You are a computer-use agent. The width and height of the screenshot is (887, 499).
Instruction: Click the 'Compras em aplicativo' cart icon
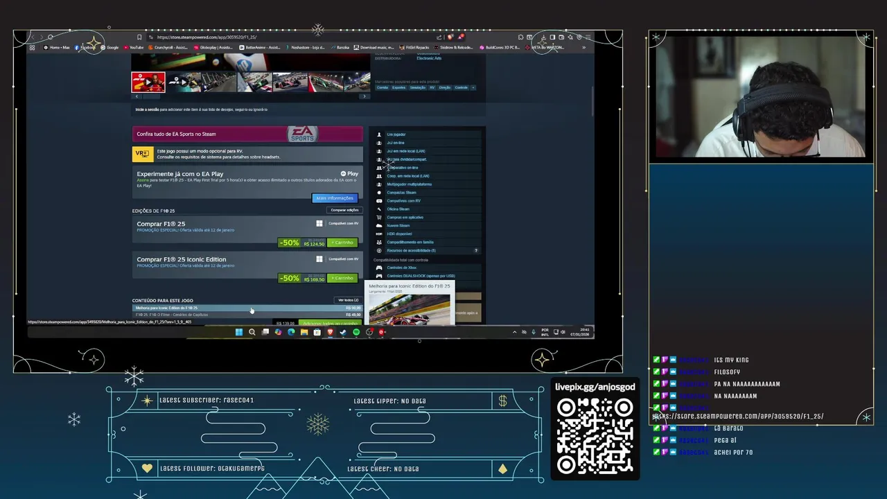(379, 218)
